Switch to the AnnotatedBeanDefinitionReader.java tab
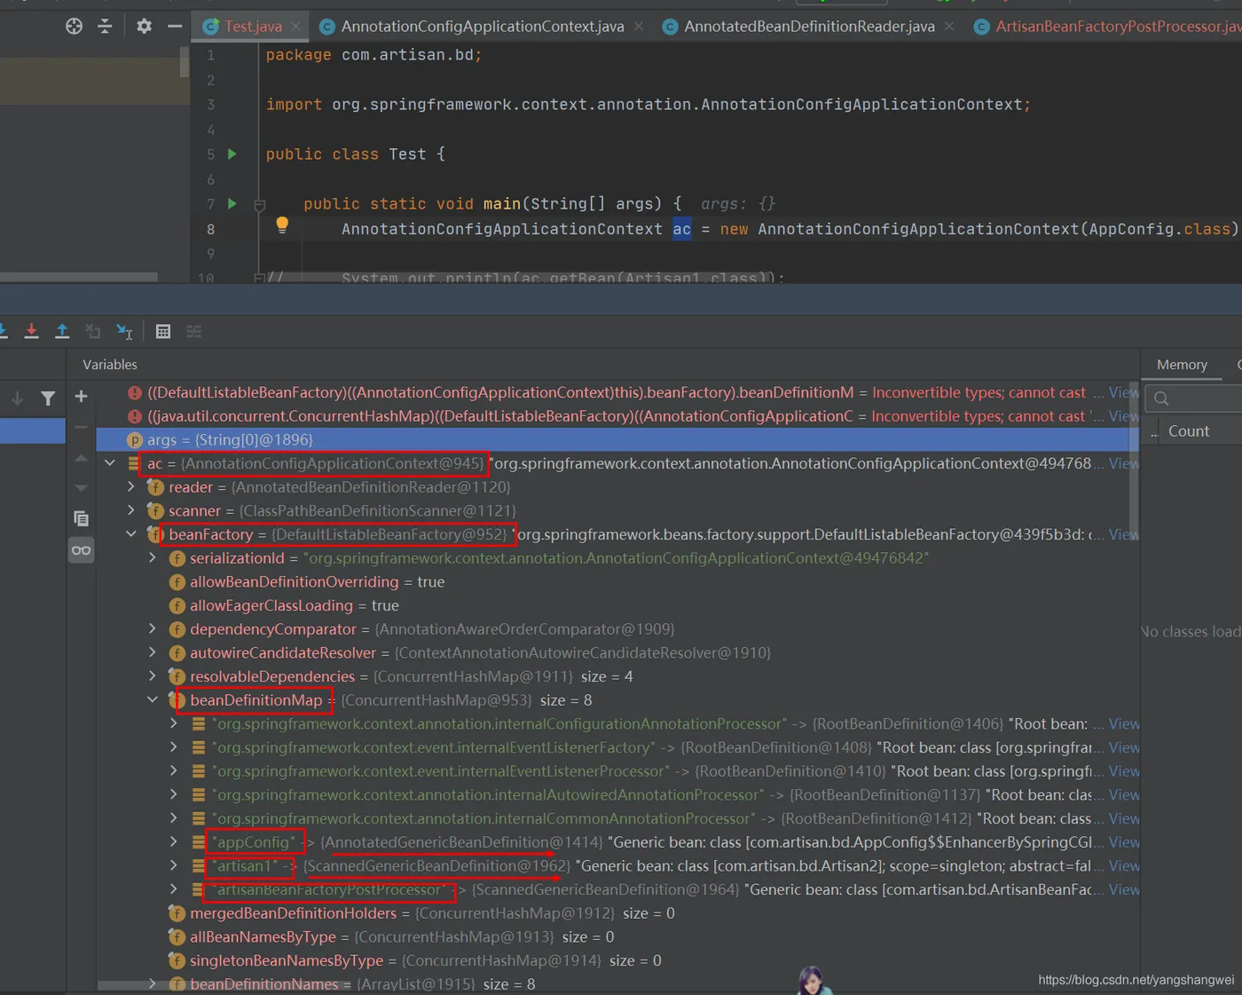This screenshot has height=995, width=1242. click(x=808, y=27)
